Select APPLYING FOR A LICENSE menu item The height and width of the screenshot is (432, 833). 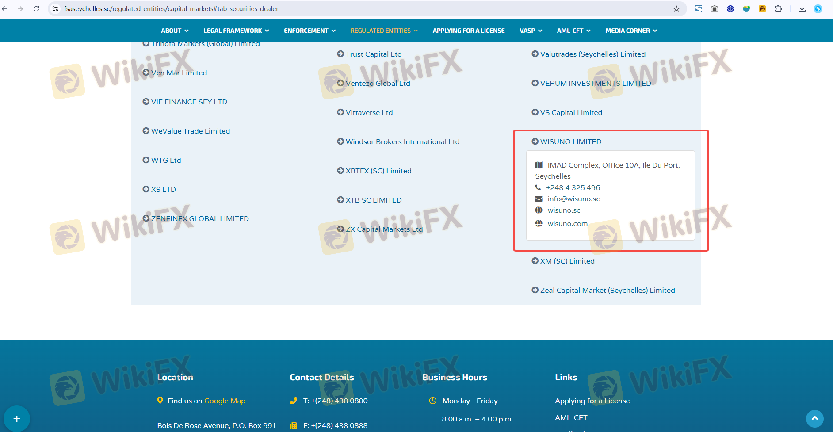[468, 31]
